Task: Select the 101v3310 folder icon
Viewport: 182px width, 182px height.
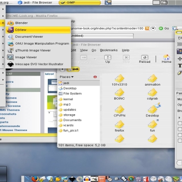Action: coord(120,78)
